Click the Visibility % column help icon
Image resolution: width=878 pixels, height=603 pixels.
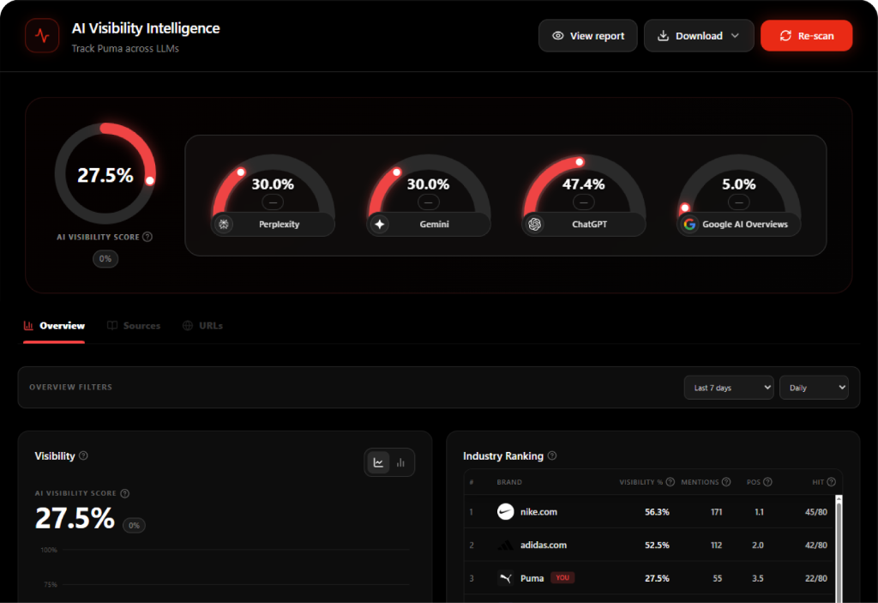(671, 482)
